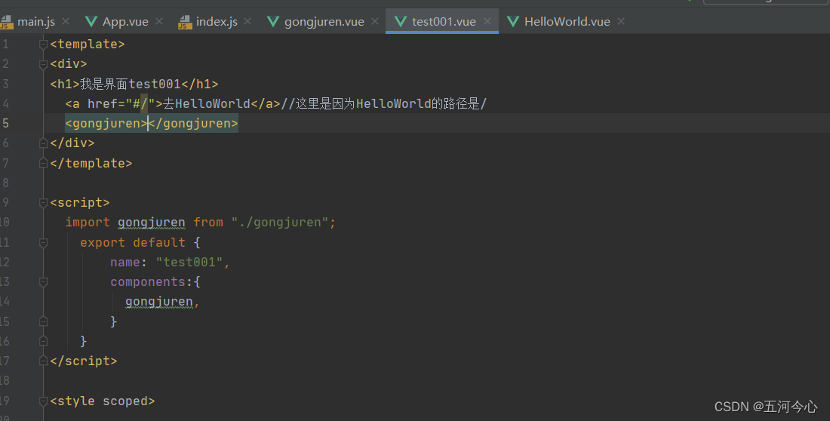Click the Vue icon on test001.vue tab
This screenshot has height=421, width=830.
tap(401, 21)
